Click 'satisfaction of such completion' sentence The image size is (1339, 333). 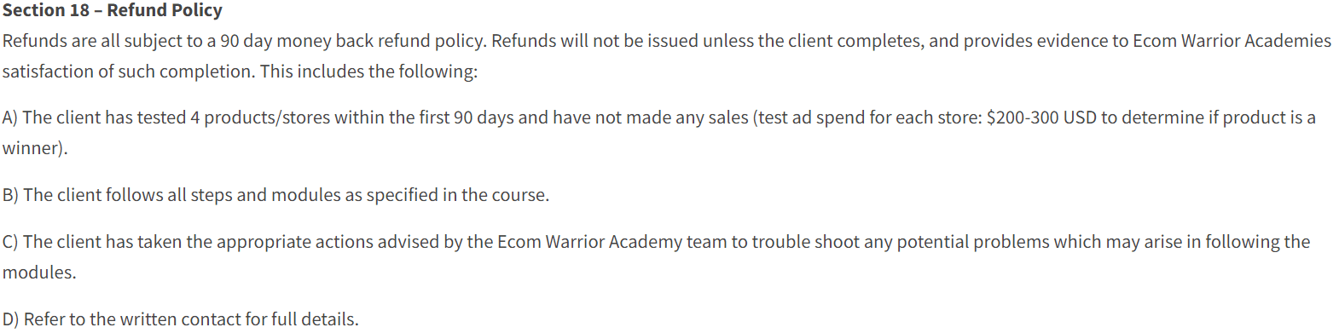(128, 72)
